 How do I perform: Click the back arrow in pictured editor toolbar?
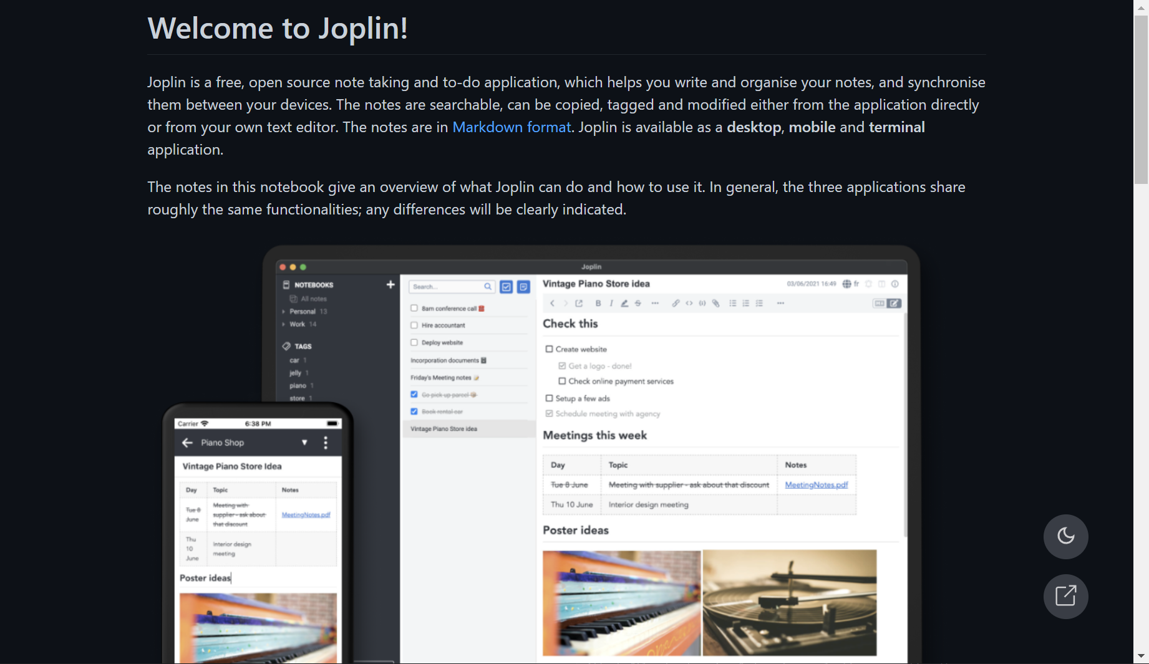pyautogui.click(x=552, y=303)
